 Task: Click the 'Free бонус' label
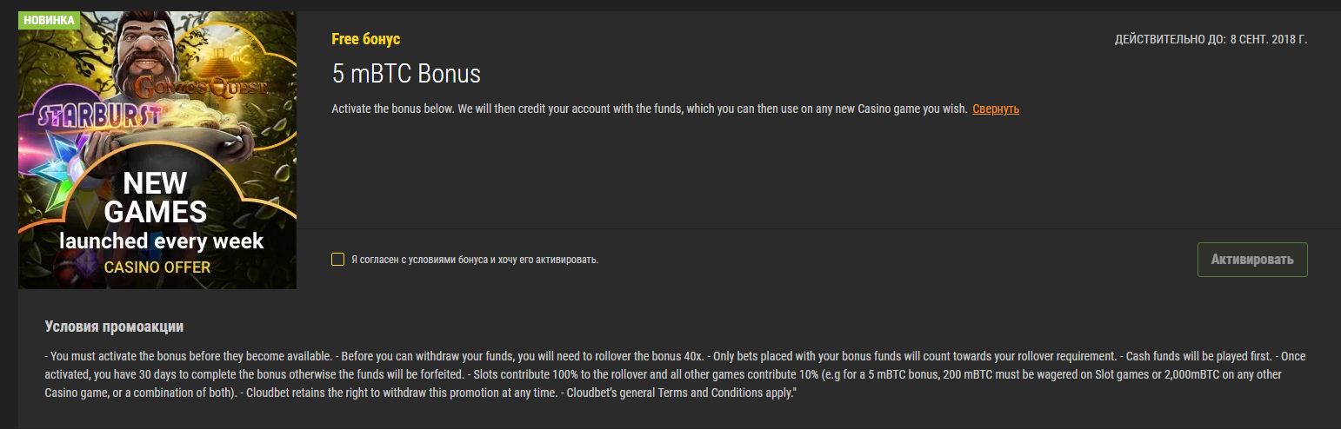(365, 39)
